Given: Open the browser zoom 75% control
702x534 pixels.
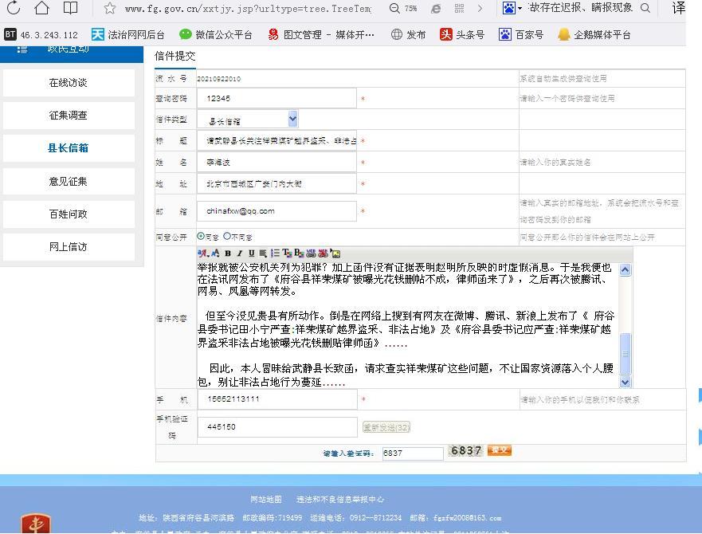Looking at the screenshot, I should pyautogui.click(x=404, y=9).
